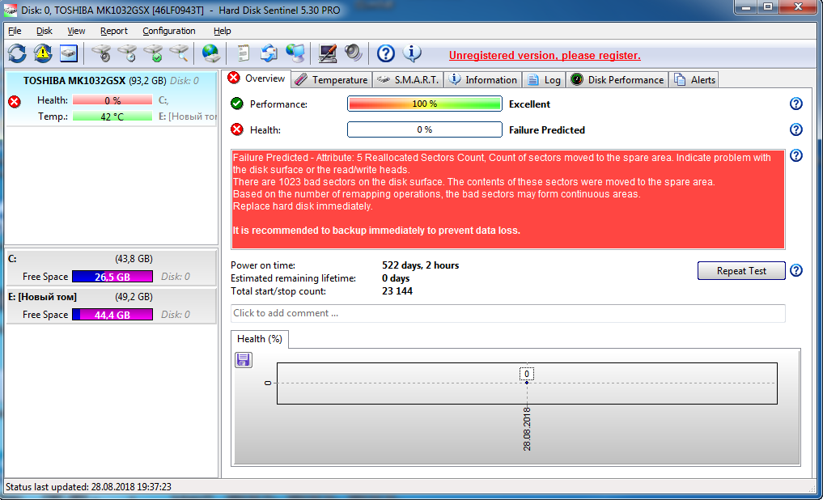This screenshot has width=823, height=500.
Task: Switch to the Temperature tab
Action: (331, 80)
